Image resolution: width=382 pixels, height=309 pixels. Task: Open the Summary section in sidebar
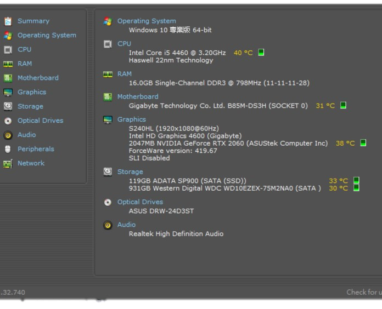33,21
